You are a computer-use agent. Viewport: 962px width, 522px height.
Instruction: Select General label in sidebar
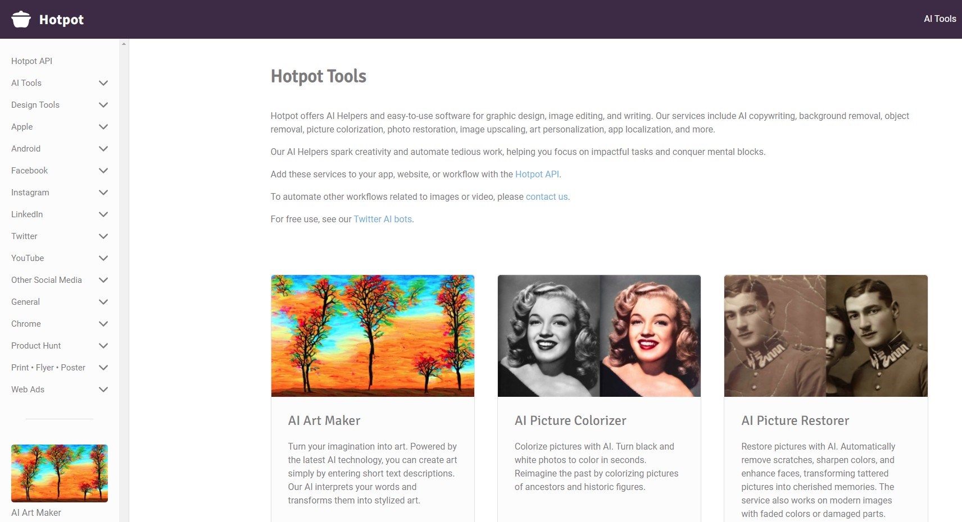[25, 301]
